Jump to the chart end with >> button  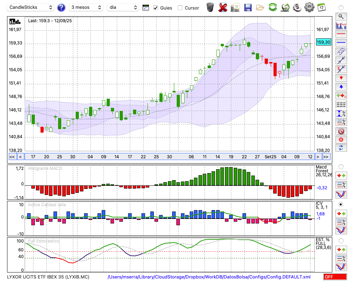[326, 157]
